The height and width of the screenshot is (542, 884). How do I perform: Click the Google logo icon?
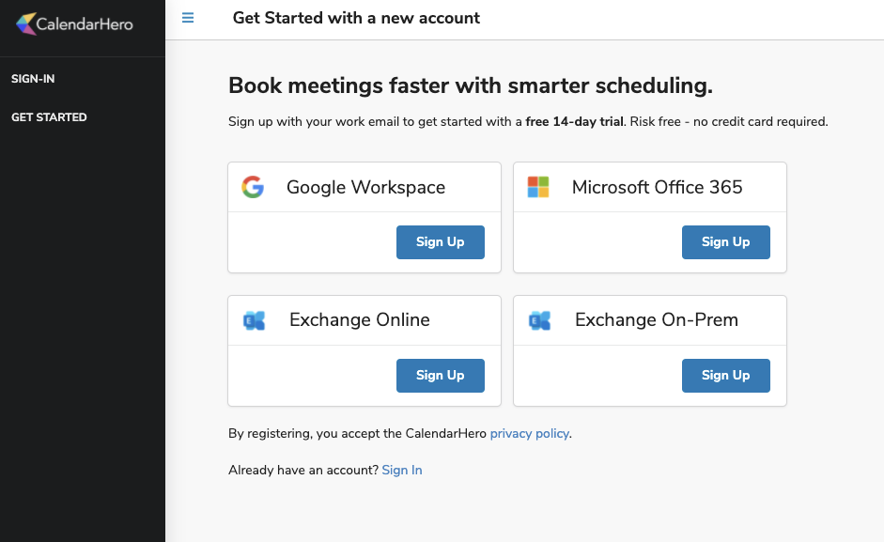coord(253,187)
